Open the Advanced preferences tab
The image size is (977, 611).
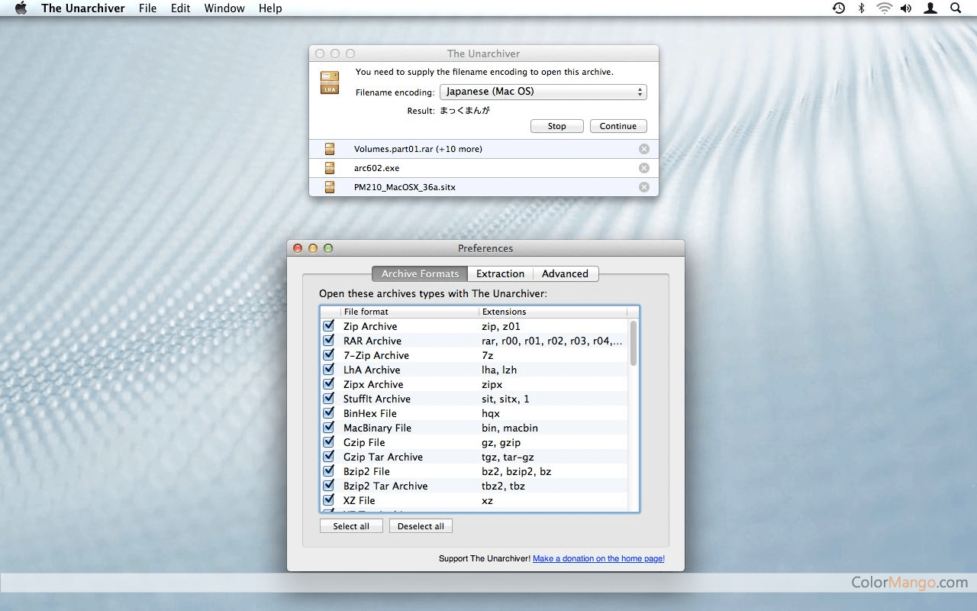tap(565, 273)
